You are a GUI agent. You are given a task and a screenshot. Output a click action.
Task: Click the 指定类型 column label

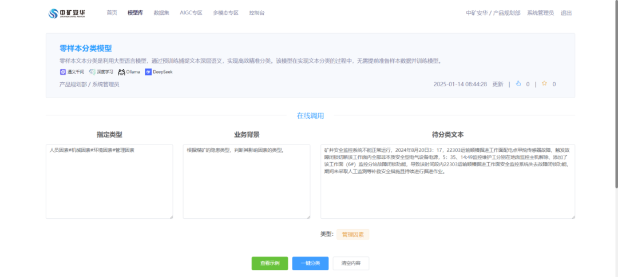pos(109,135)
